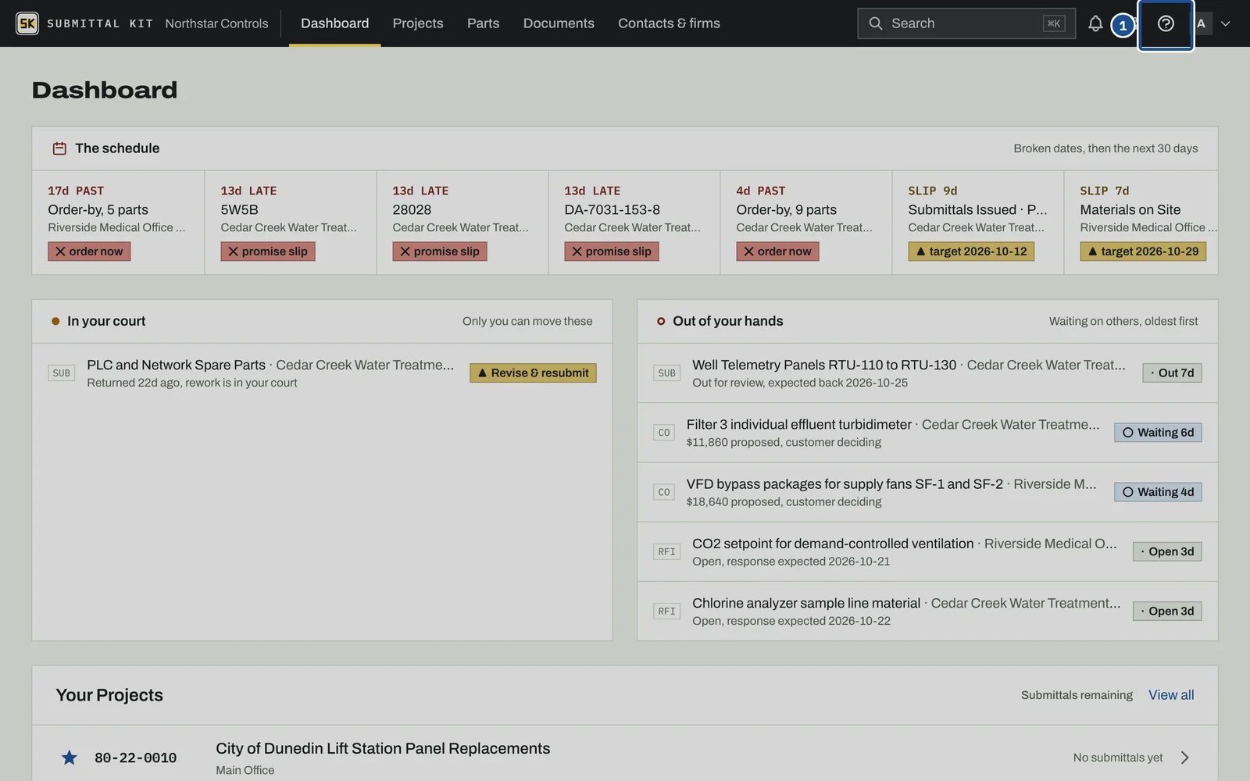1250x781 pixels.
Task: Open Filter 3 individual effluent turbidimeter
Action: pos(798,424)
